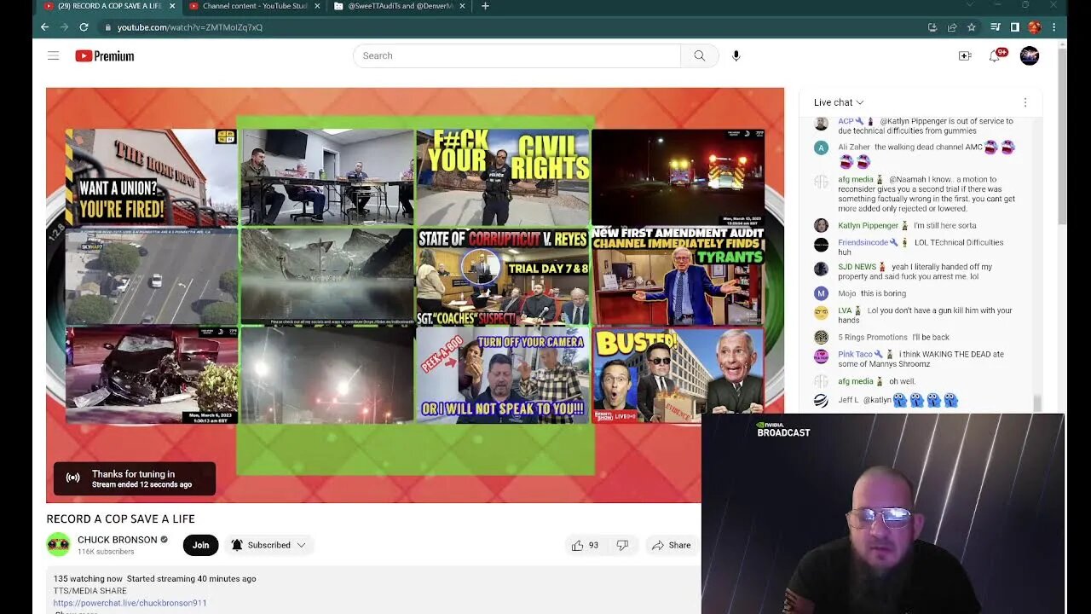Dislike the video with thumbs down

[x=622, y=545]
